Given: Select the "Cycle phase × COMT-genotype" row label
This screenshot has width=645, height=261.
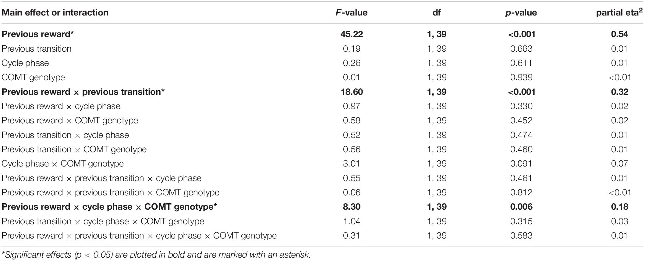Looking at the screenshot, I should pos(63,163).
